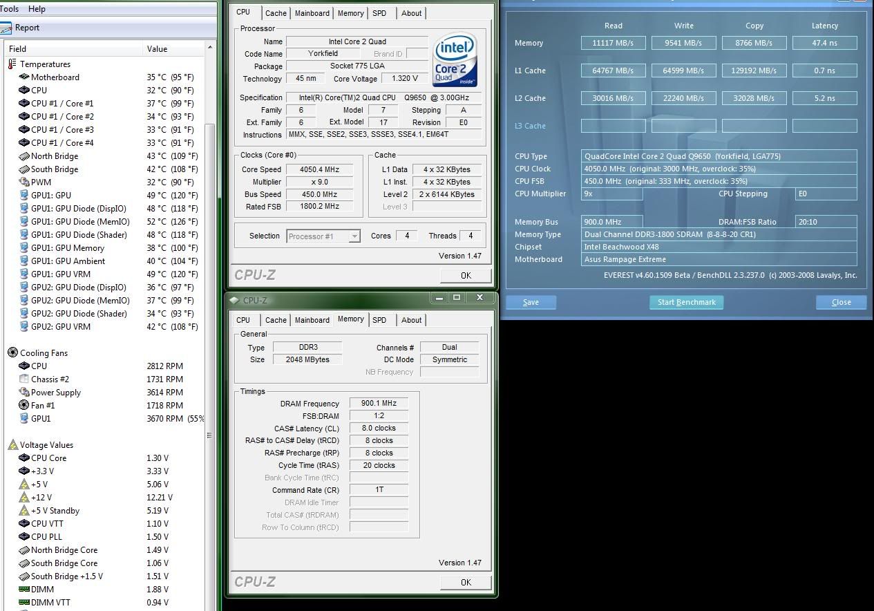Screen dimensions: 874x611
Task: Click the icon of the 2812 RPM CPU fan row
Action: [x=24, y=366]
